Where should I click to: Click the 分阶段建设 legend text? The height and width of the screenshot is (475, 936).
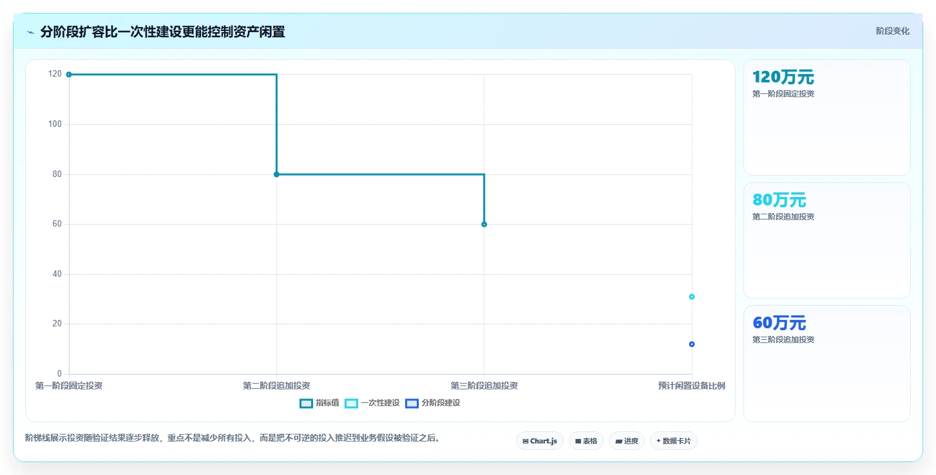(x=441, y=404)
